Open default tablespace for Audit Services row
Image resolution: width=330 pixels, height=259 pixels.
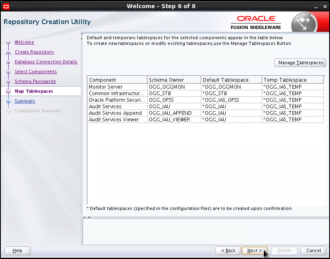click(231, 106)
